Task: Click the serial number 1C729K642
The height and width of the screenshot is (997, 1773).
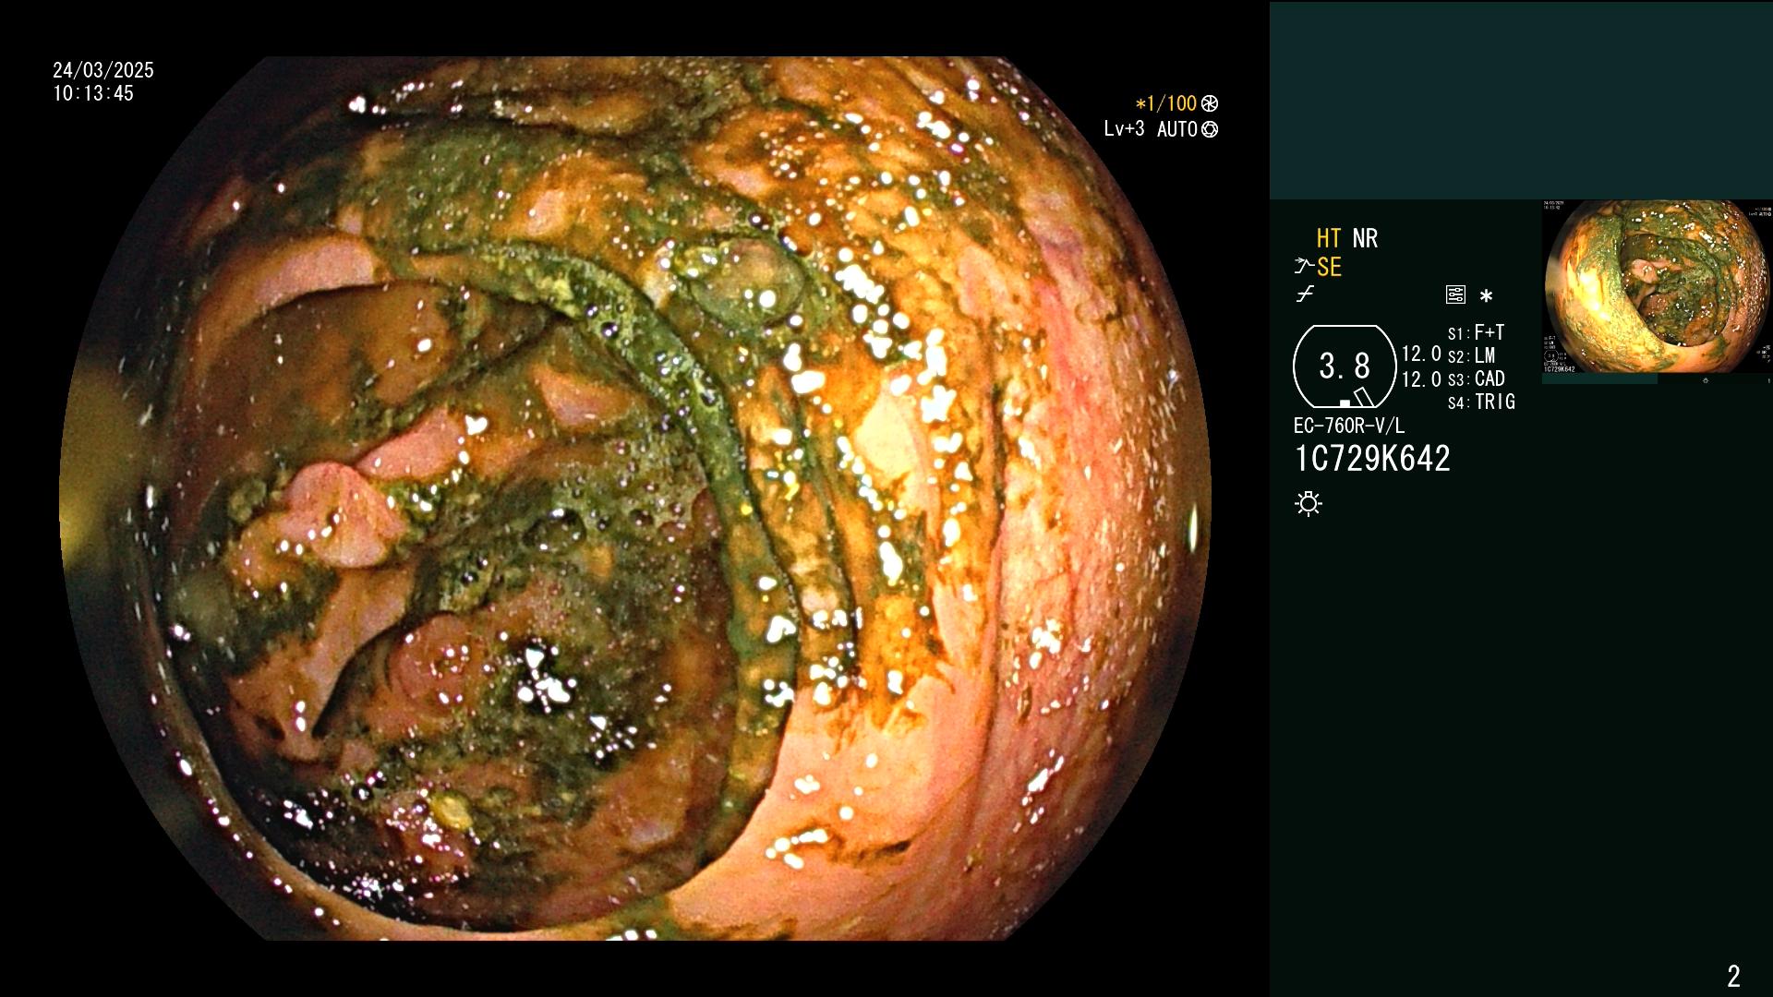Action: point(1372,458)
